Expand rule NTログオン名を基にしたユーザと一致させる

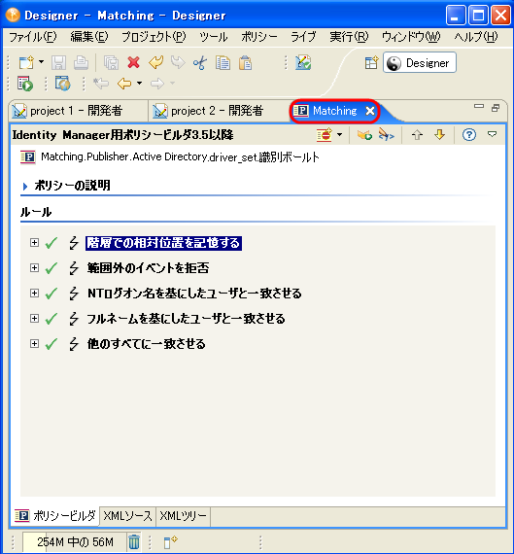tap(34, 293)
